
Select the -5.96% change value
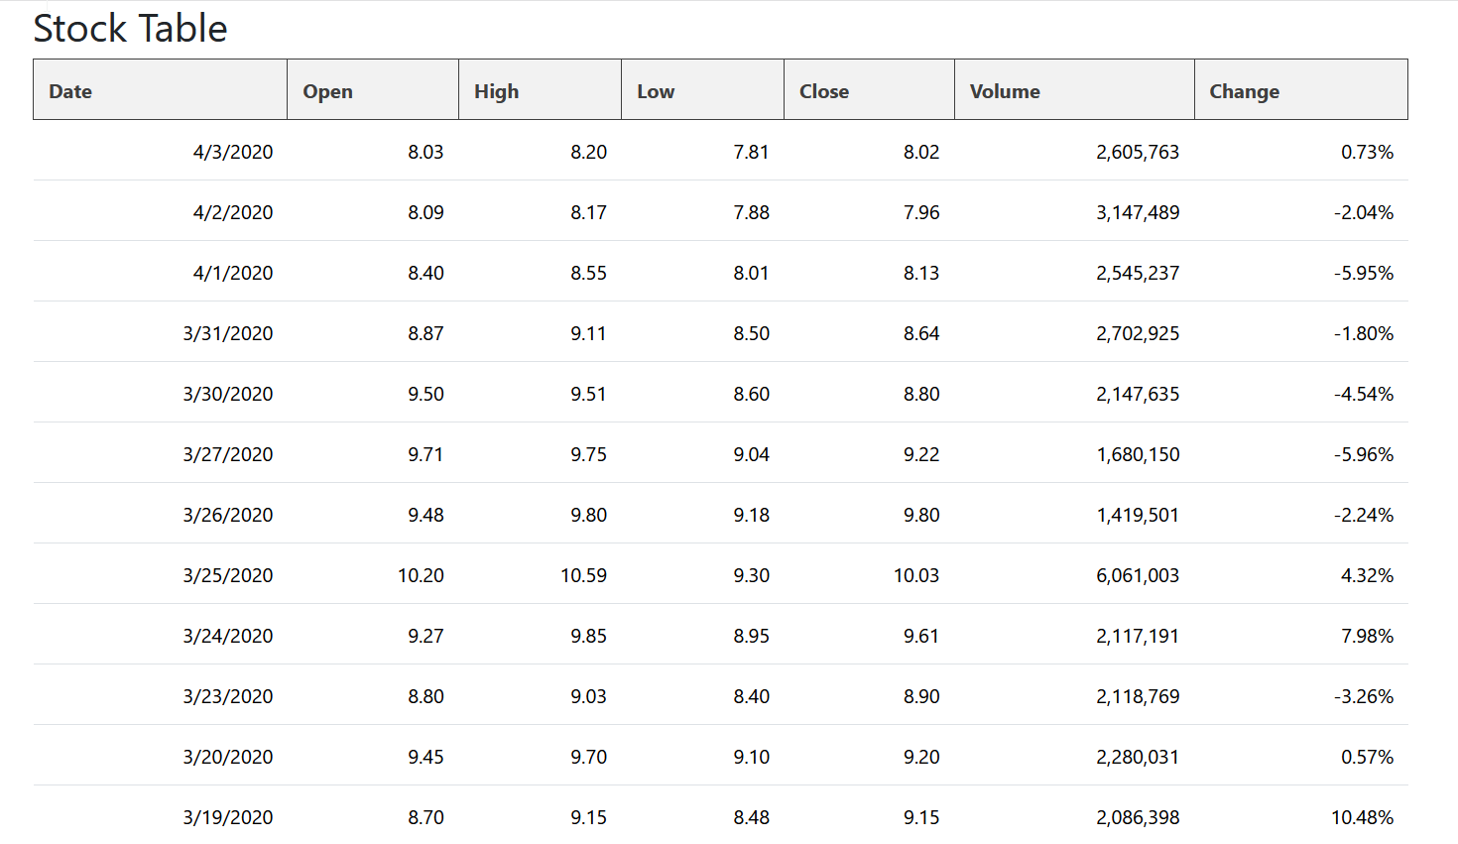click(1363, 454)
